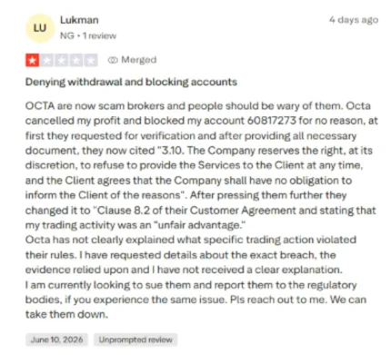Click the 4 days ago timestamp
Screen dimensions: 391x355
(354, 20)
